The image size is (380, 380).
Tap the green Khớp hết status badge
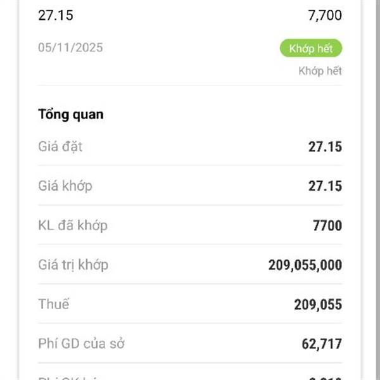point(310,48)
